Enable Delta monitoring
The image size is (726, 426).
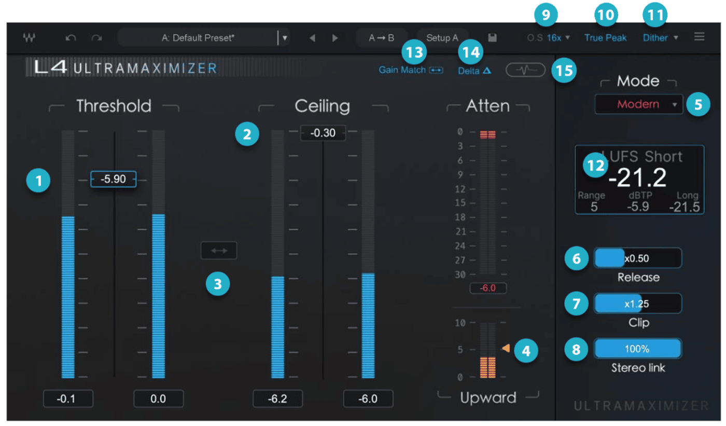click(x=474, y=71)
